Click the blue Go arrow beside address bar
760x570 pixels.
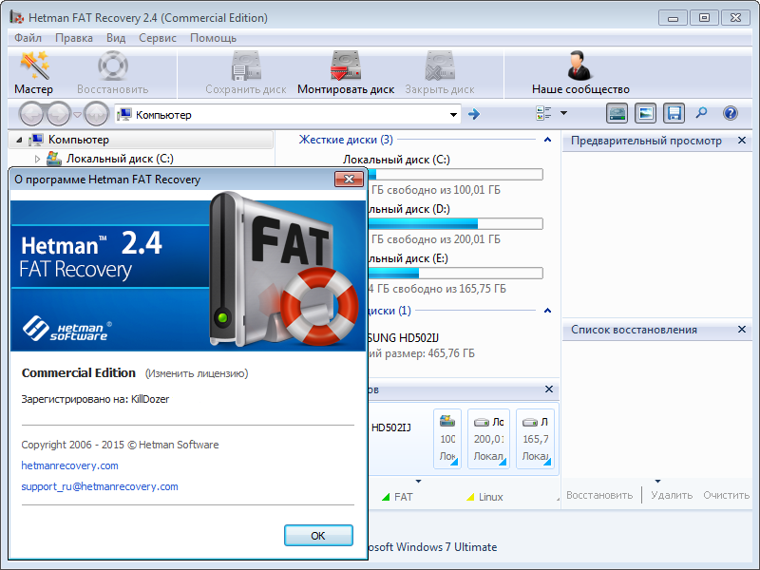[473, 114]
